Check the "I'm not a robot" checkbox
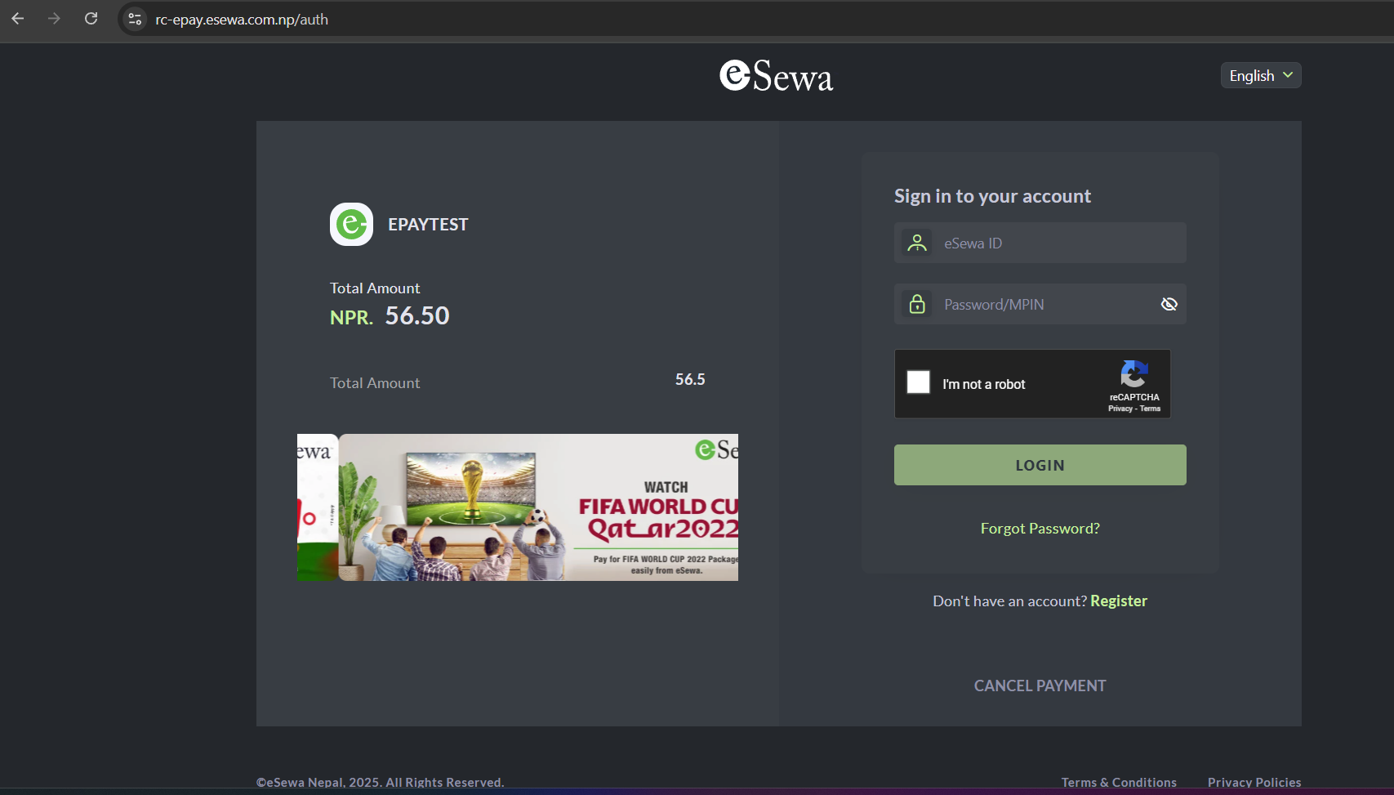This screenshot has height=795, width=1394. pyautogui.click(x=919, y=382)
